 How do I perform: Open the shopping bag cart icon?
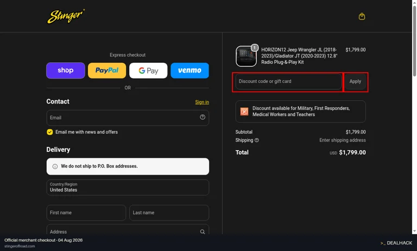pyautogui.click(x=362, y=16)
